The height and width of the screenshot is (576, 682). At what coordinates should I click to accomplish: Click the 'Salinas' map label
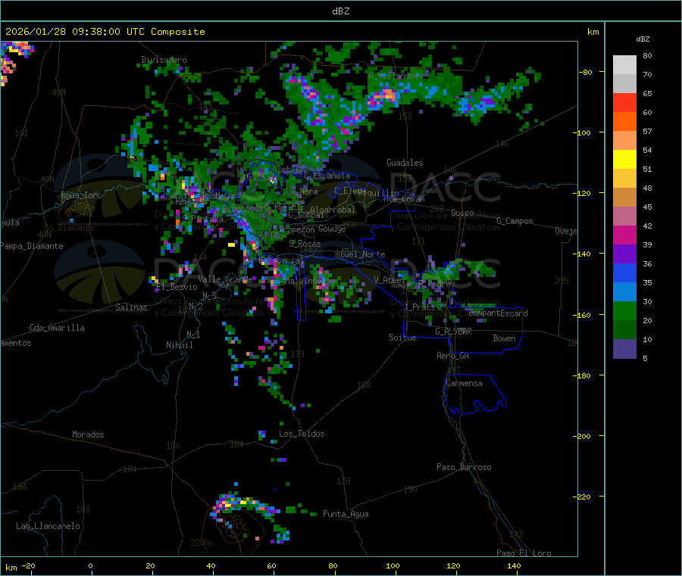(x=131, y=307)
